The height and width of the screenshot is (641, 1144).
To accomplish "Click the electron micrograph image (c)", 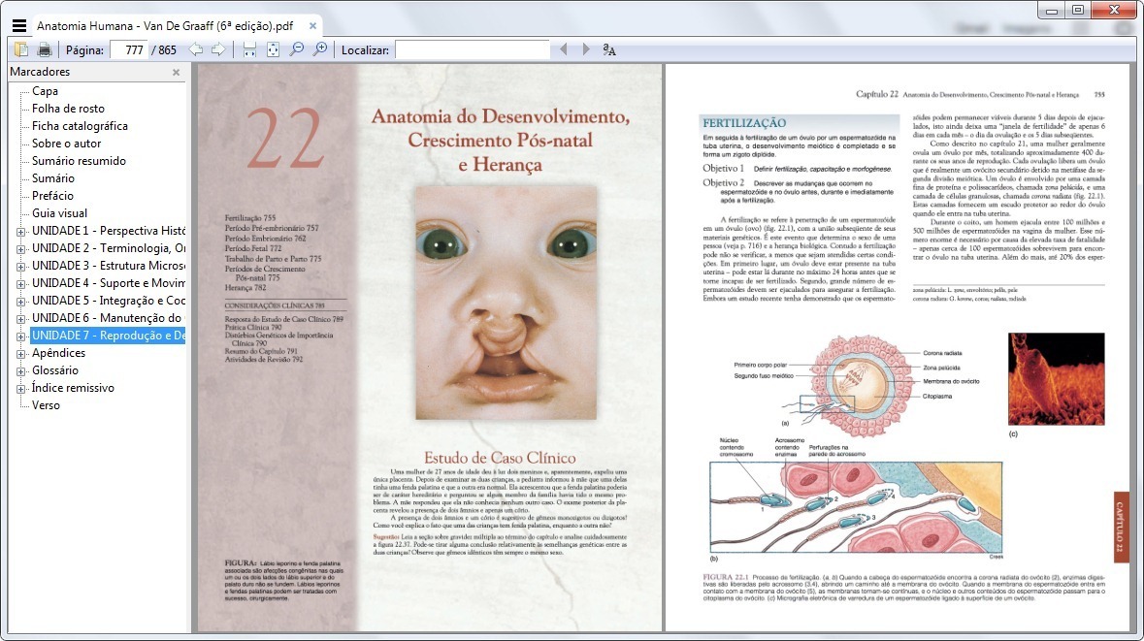I will point(1056,378).
